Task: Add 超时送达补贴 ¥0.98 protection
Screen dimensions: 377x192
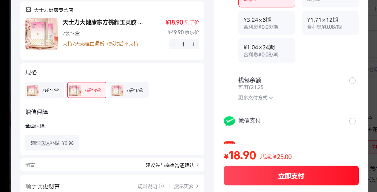Action: coord(52,143)
